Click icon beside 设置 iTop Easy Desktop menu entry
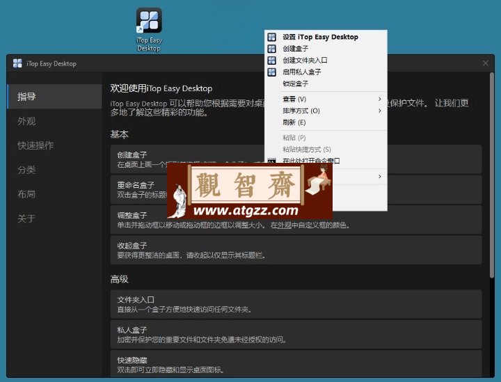 [x=271, y=37]
